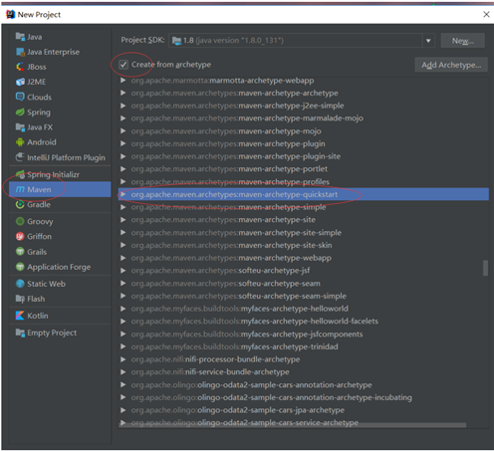Image resolution: width=494 pixels, height=451 pixels.
Task: Click the horizontal scrollbar of archetype list
Action: pyautogui.click(x=293, y=425)
